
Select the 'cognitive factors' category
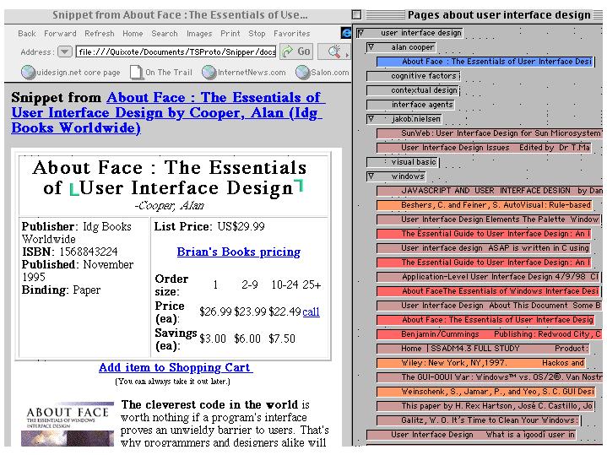(413, 76)
